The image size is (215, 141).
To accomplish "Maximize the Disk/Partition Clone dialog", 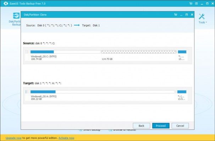I will pos(187,14).
